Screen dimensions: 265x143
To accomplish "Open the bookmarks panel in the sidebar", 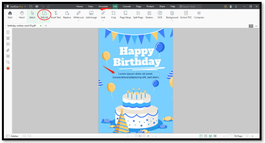I will point(8,32).
